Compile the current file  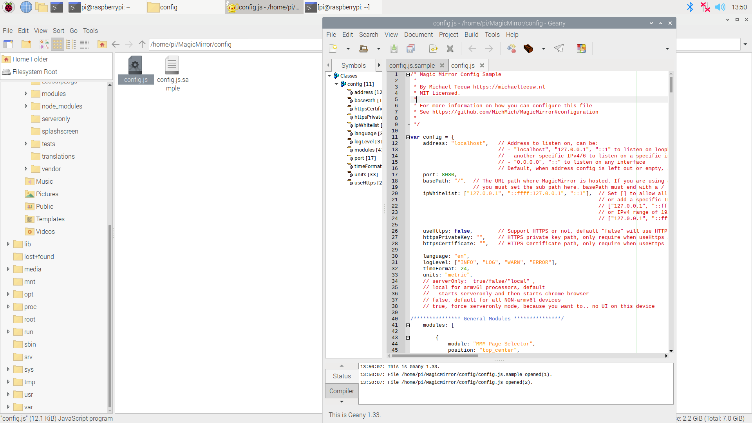click(512, 49)
